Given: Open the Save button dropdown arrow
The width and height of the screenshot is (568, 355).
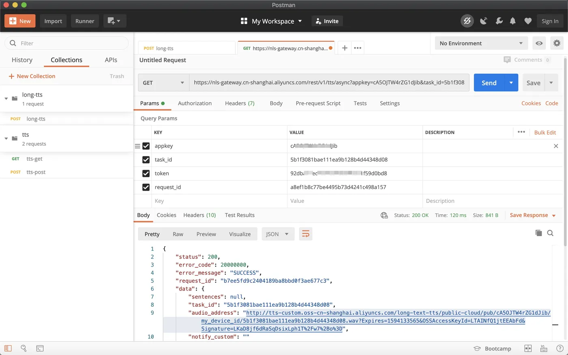Looking at the screenshot, I should pyautogui.click(x=551, y=82).
